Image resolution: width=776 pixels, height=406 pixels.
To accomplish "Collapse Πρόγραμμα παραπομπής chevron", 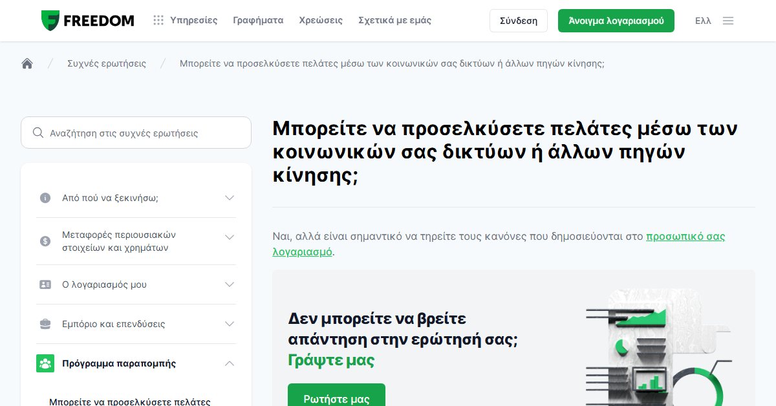I will click(x=230, y=363).
